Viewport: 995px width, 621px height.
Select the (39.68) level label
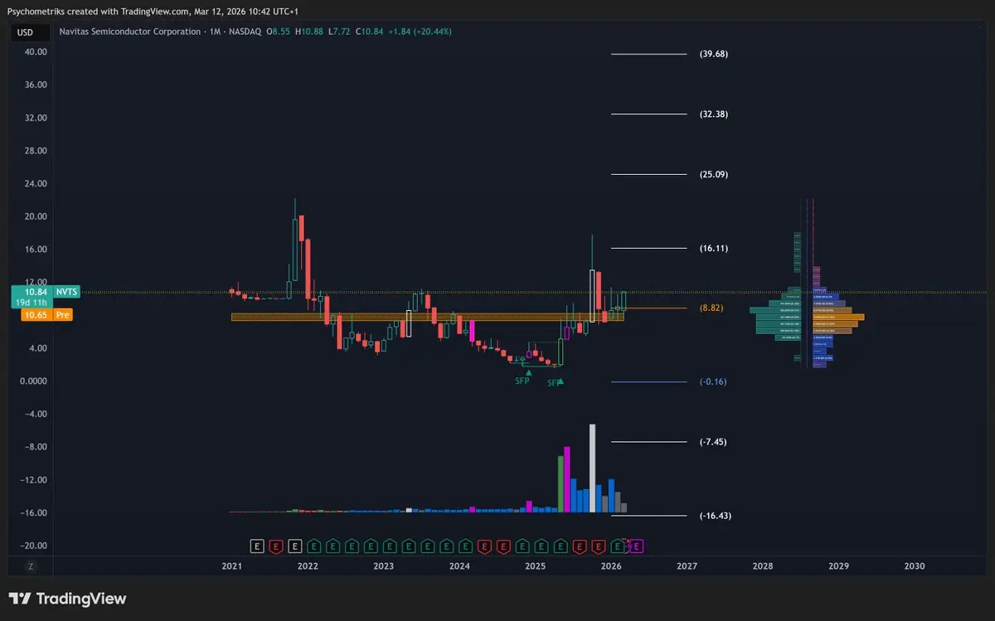tap(714, 54)
